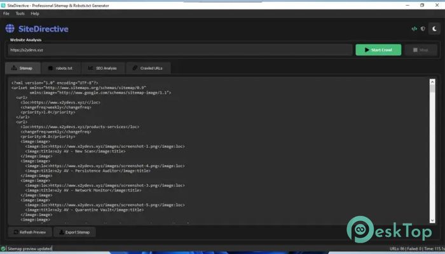
Task: Click scrollbar down arrow in sitemap preview
Action: tap(432, 220)
